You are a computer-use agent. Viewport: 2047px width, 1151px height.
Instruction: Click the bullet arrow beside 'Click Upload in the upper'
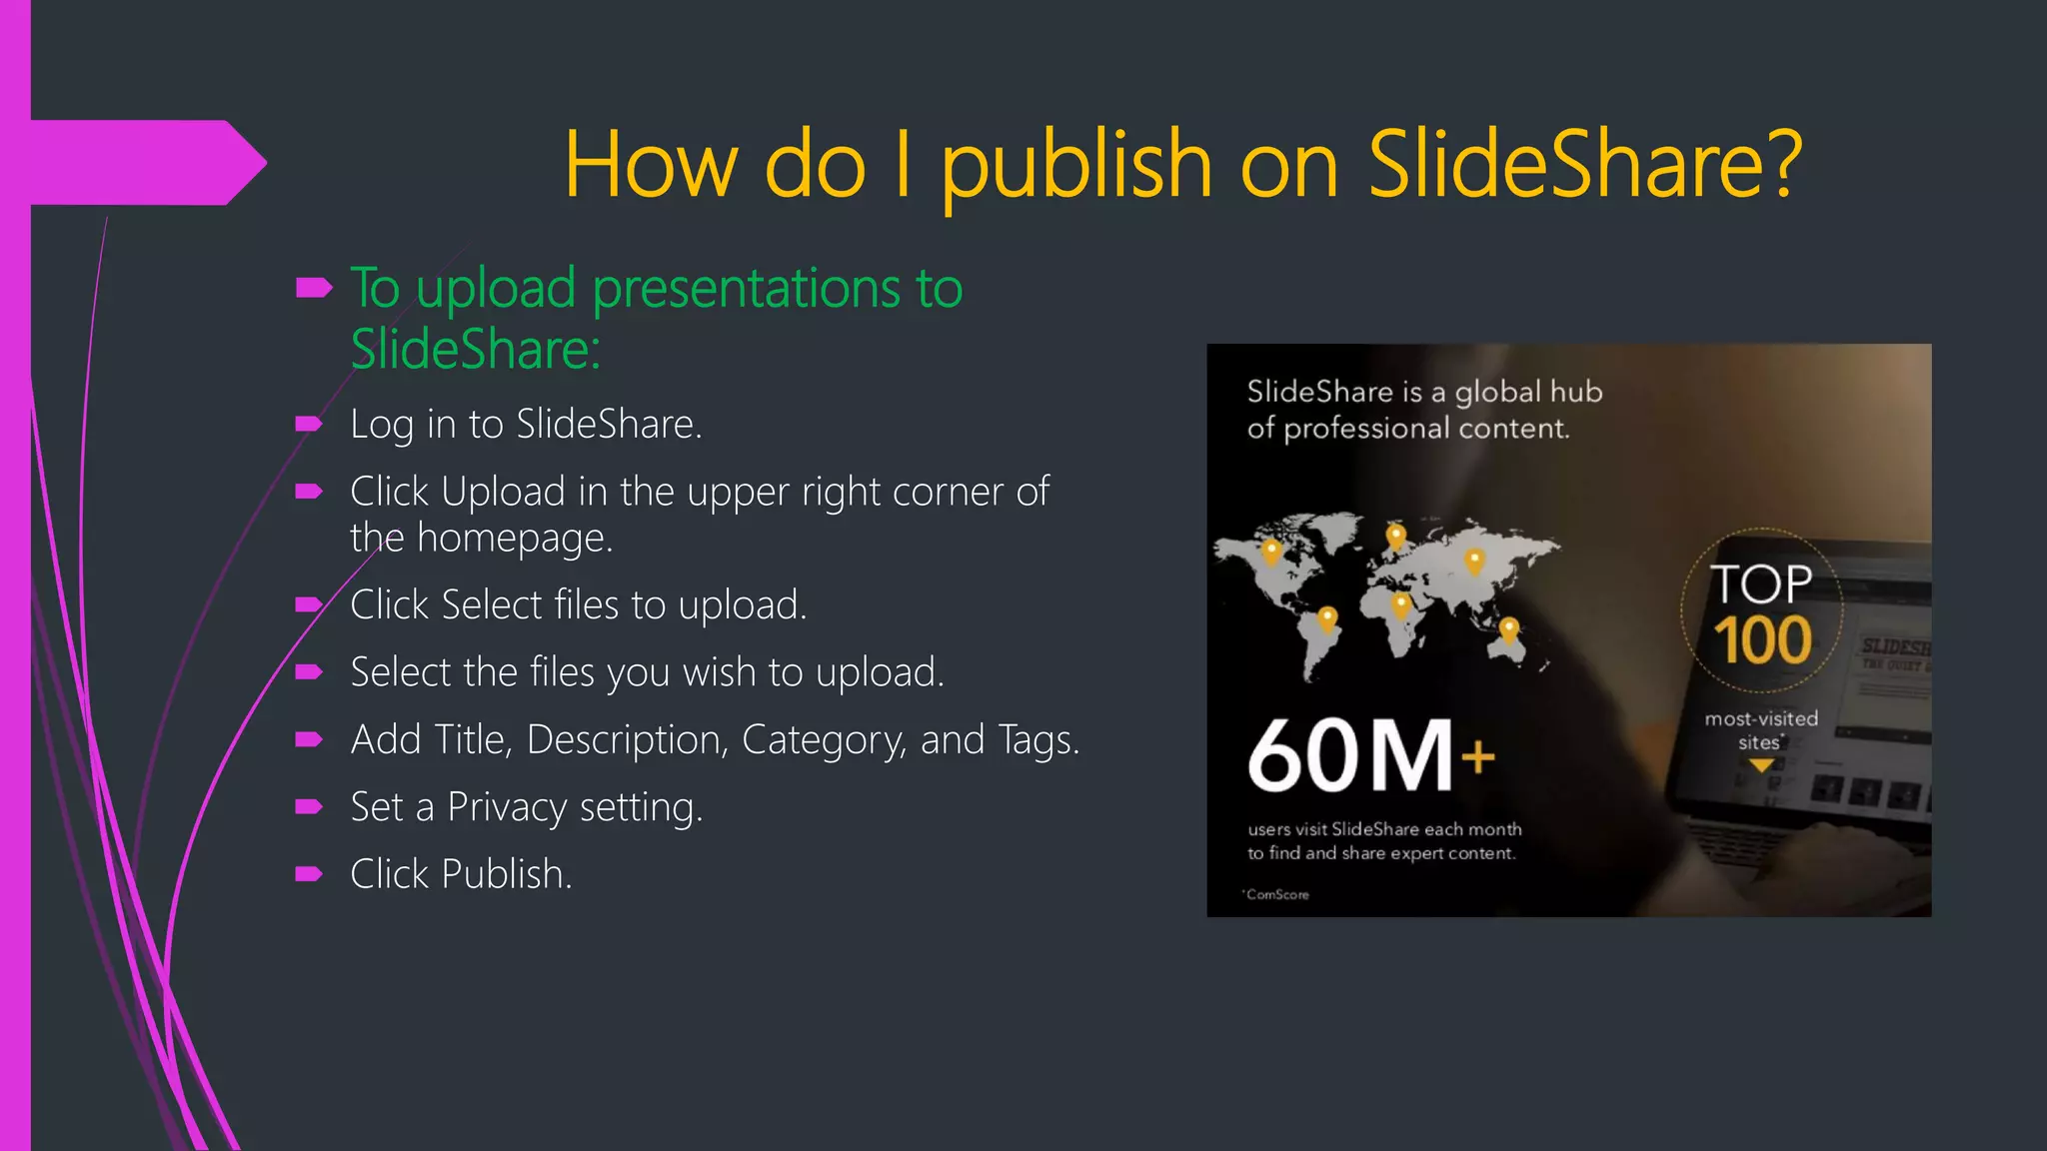point(309,492)
